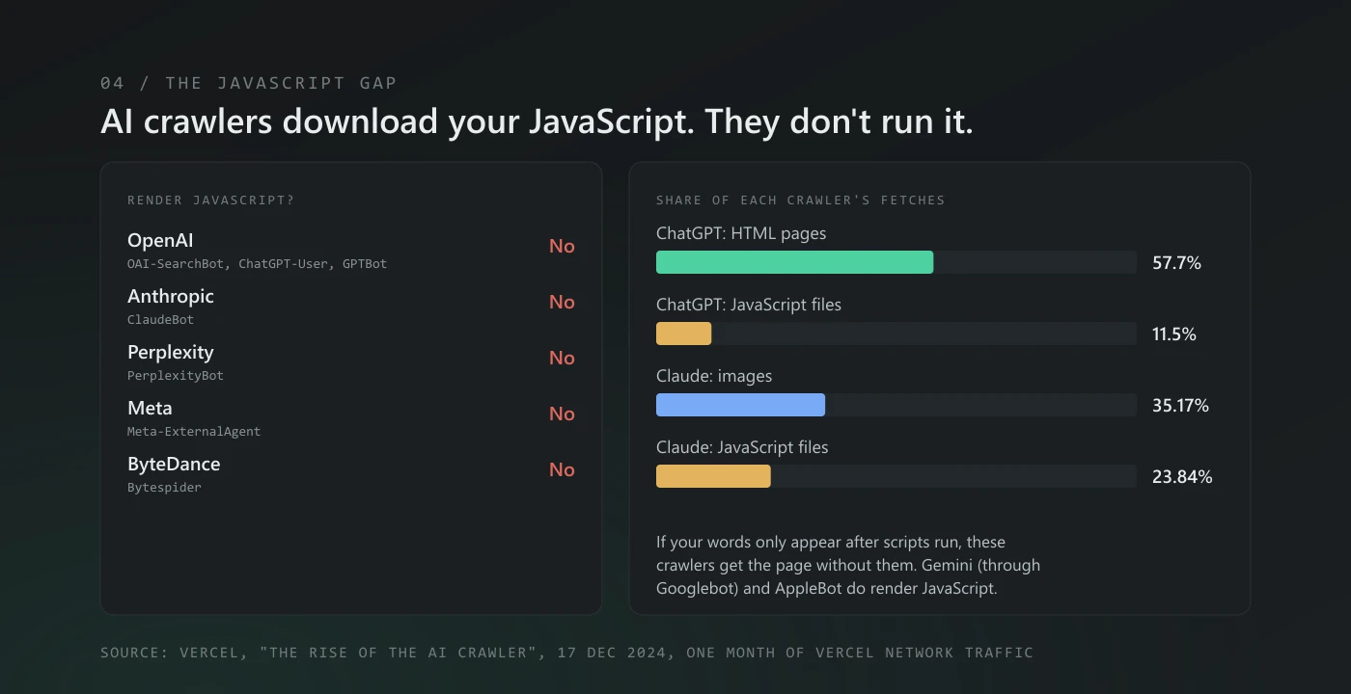Viewport: 1351px width, 694px height.
Task: Click the 'OAI-SearchBot, ChatGPT-User, GPTBot' bot list
Action: tap(257, 264)
